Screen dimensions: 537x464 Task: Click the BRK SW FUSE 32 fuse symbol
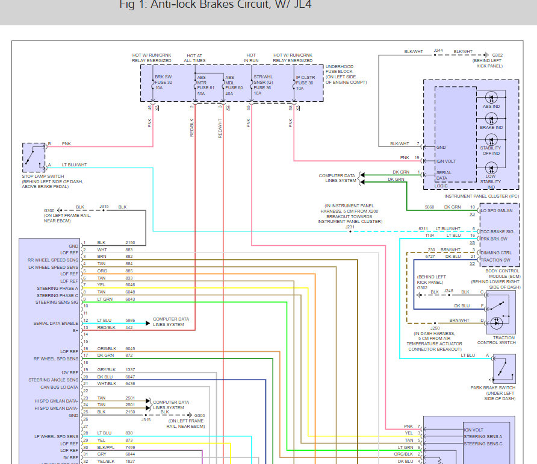pos(153,84)
